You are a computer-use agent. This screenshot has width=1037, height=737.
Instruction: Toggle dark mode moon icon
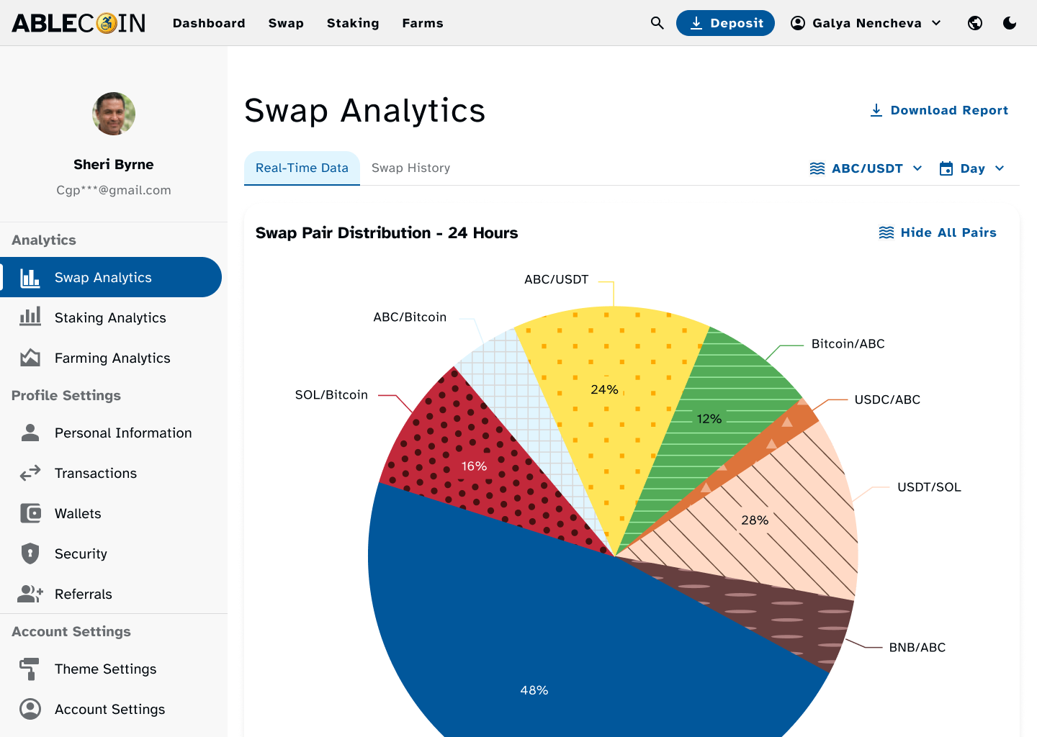1010,23
